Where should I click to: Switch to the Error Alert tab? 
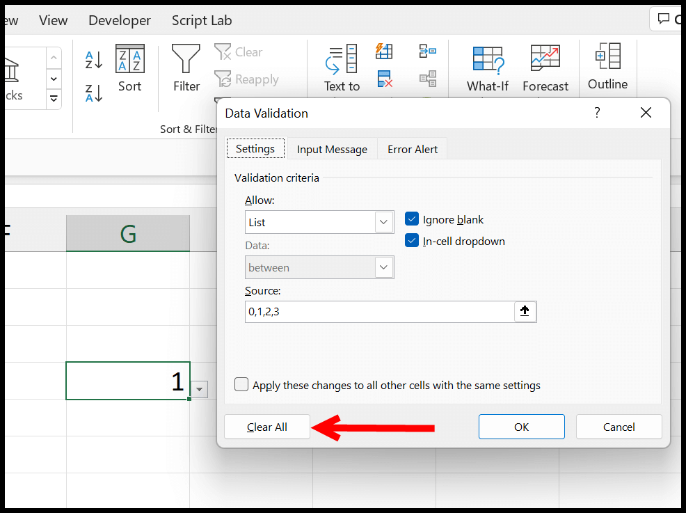[x=412, y=148]
